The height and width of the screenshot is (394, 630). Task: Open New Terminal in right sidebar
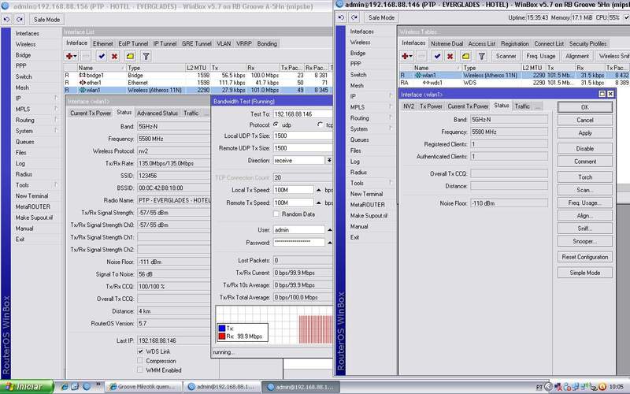[x=366, y=194]
